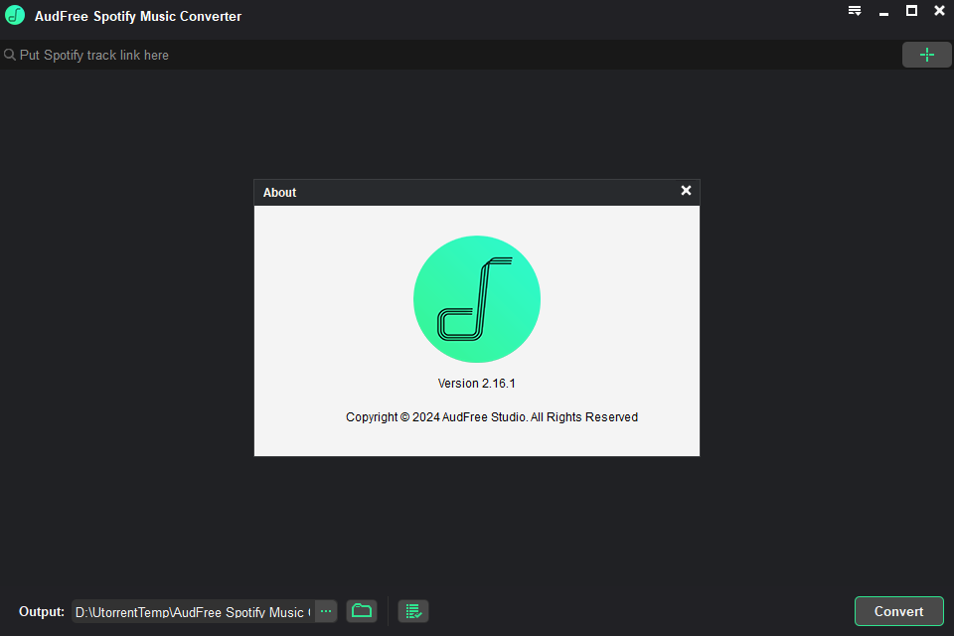Open the converted history list icon
This screenshot has width=954, height=636.
(413, 611)
